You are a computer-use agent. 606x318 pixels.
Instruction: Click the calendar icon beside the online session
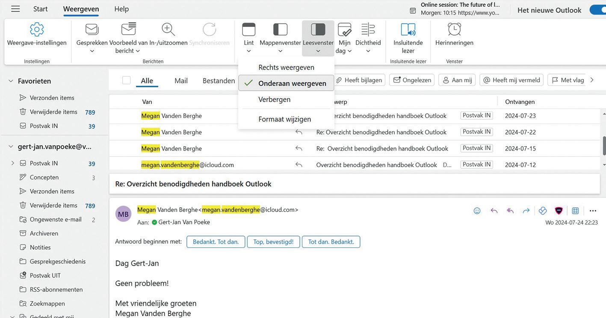coord(413,11)
